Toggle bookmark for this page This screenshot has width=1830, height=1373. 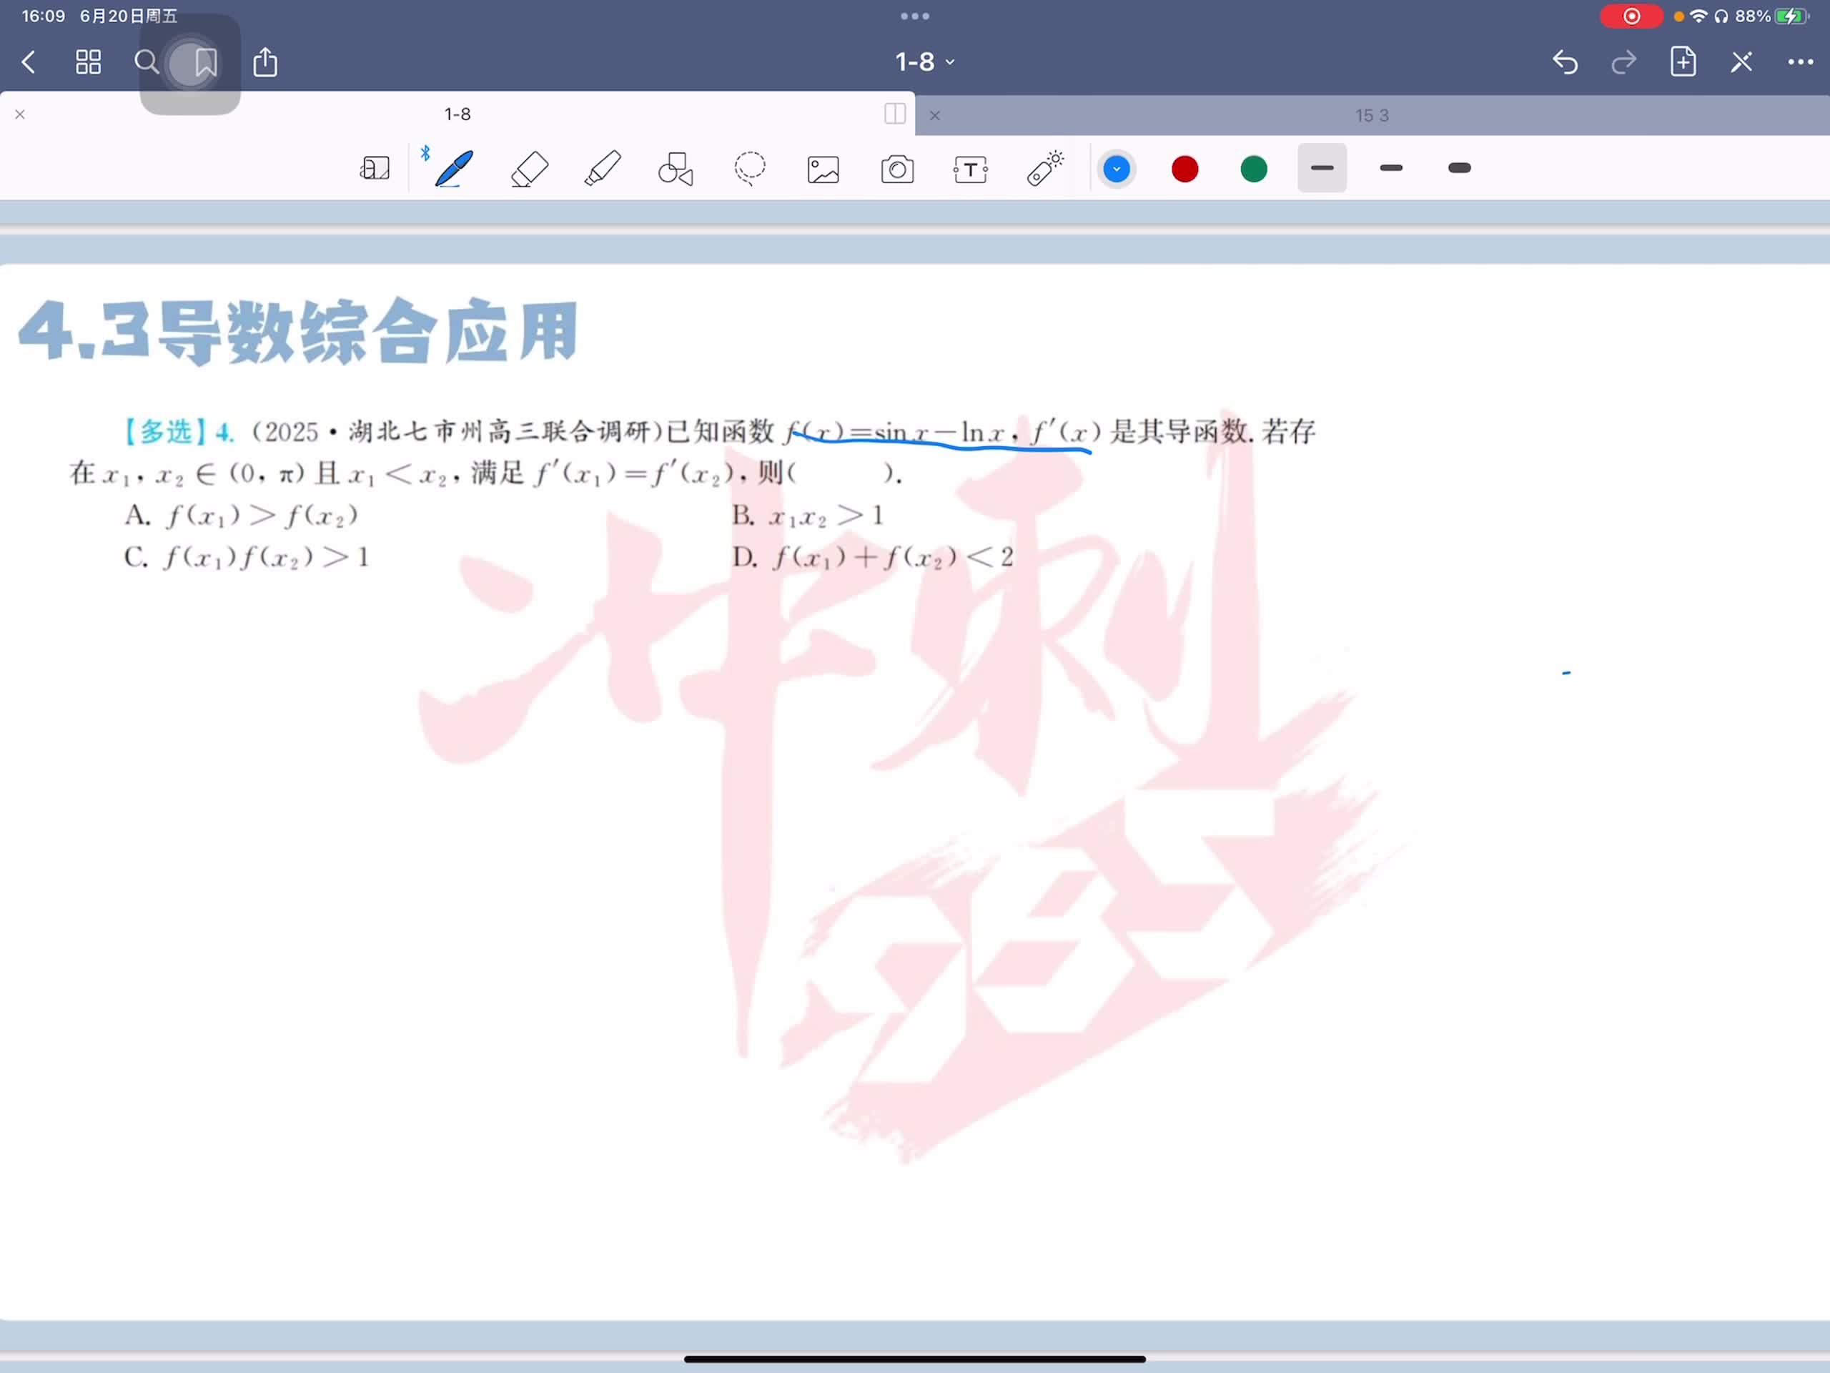pos(205,62)
